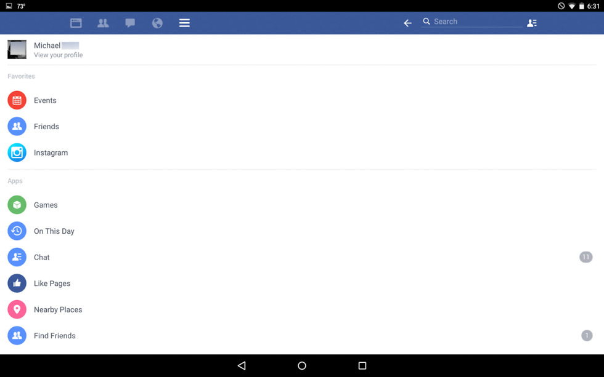Open the green Games icon
This screenshot has height=377, width=604.
17,205
